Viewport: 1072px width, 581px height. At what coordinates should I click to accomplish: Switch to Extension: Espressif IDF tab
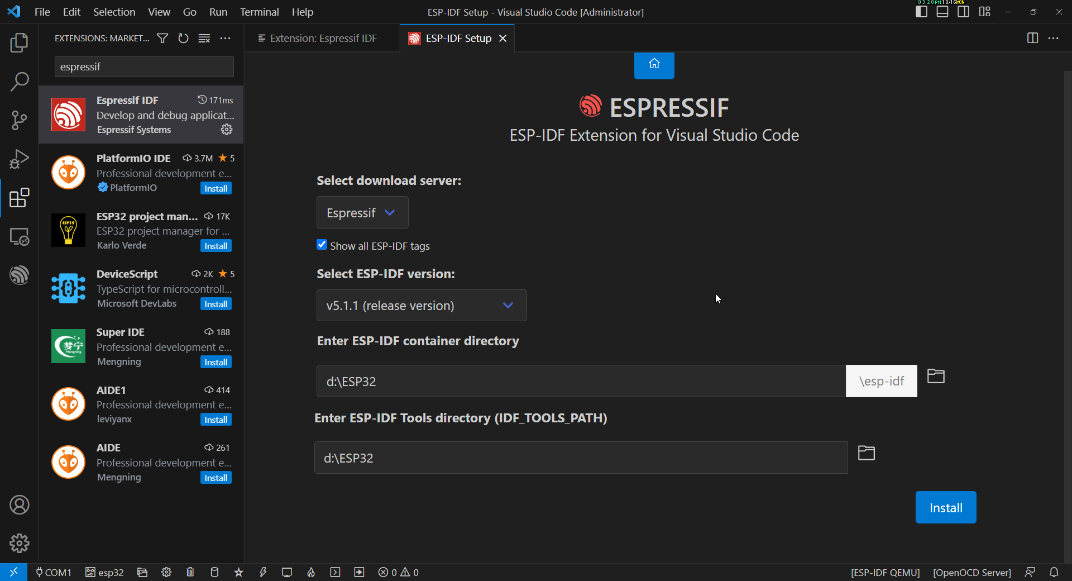point(322,38)
